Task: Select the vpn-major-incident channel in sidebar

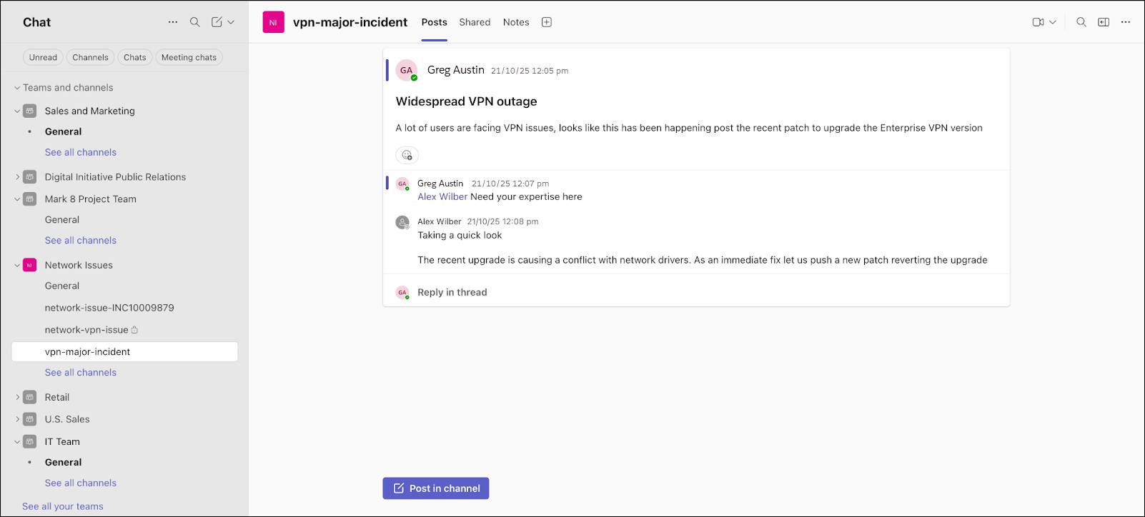Action: [x=124, y=351]
